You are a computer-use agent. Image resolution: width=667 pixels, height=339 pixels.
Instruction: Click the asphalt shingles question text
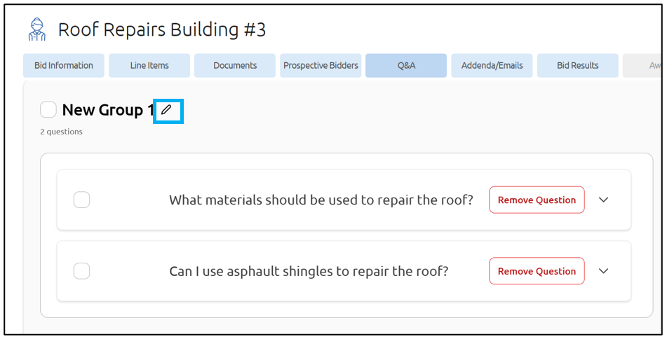pyautogui.click(x=309, y=271)
